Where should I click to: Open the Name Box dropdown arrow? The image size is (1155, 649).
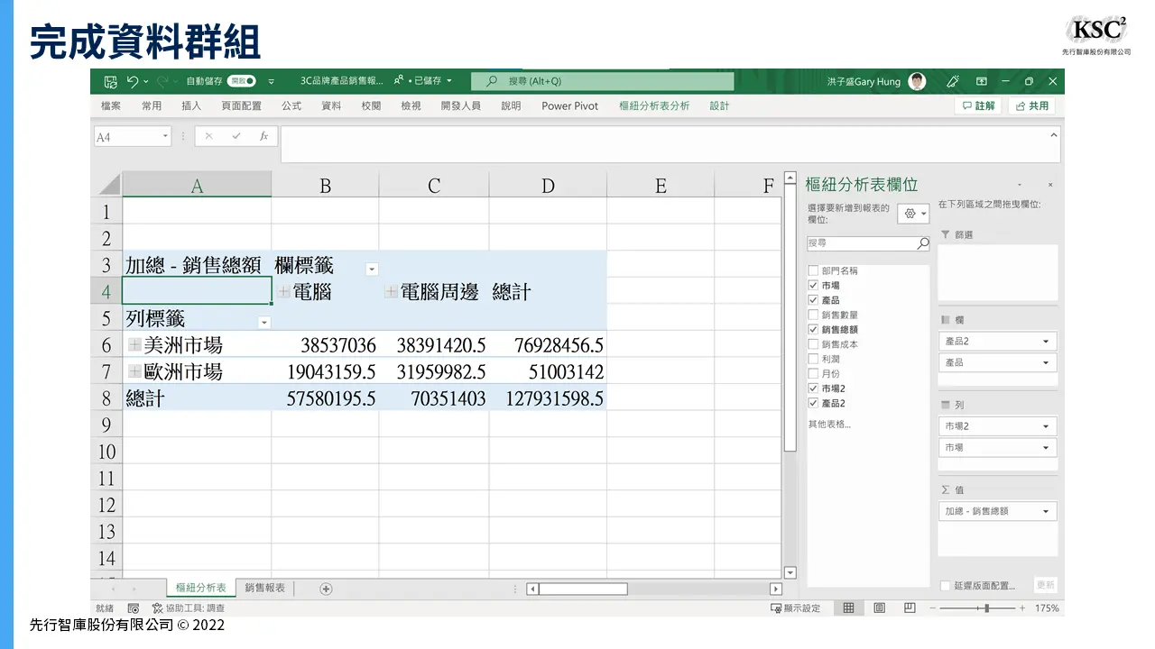pyautogui.click(x=165, y=136)
